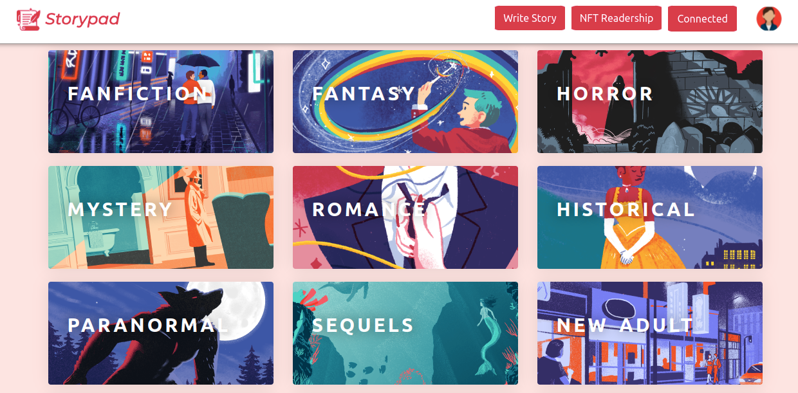Choose the Romance genre card
The width and height of the screenshot is (798, 393).
pyautogui.click(x=405, y=217)
